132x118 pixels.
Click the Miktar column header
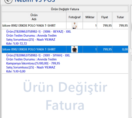90,17
